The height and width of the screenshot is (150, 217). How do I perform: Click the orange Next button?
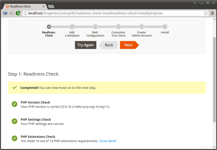point(129,45)
